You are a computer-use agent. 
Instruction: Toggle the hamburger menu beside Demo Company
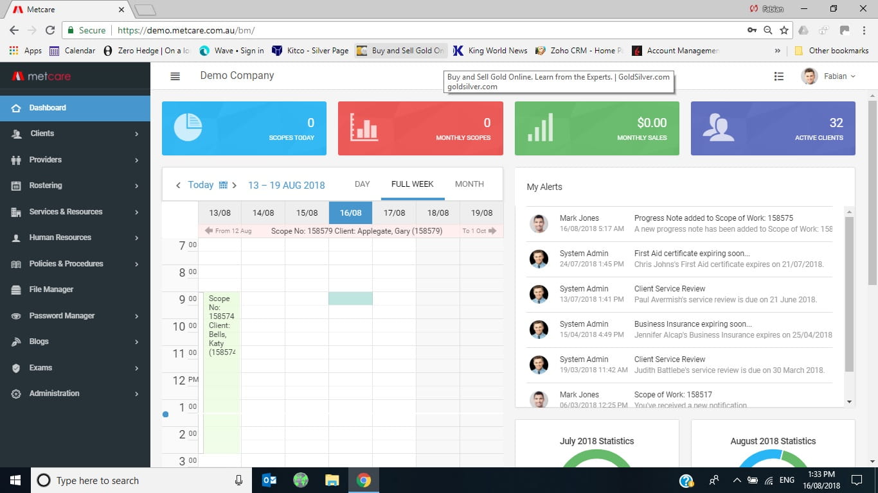tap(175, 76)
